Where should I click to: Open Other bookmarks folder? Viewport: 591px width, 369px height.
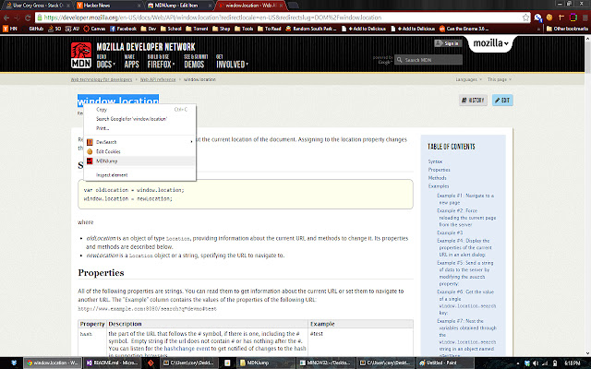tap(567, 29)
